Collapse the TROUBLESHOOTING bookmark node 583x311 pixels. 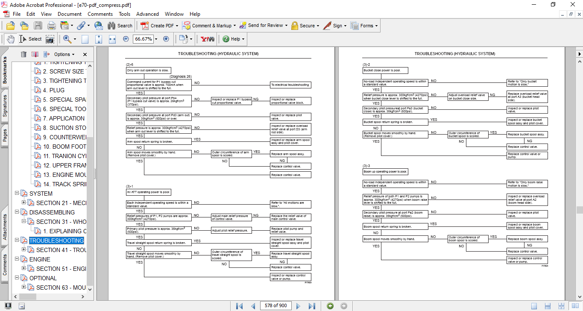click(17, 241)
